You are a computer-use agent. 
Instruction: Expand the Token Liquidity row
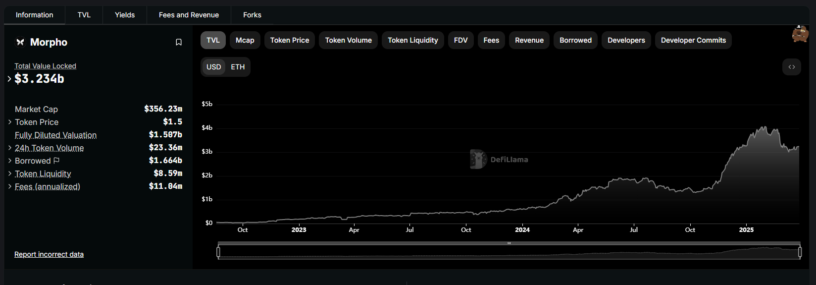pyautogui.click(x=10, y=173)
